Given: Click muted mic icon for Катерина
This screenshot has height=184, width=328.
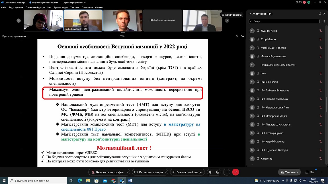Looking at the screenshot, I should [321, 158].
